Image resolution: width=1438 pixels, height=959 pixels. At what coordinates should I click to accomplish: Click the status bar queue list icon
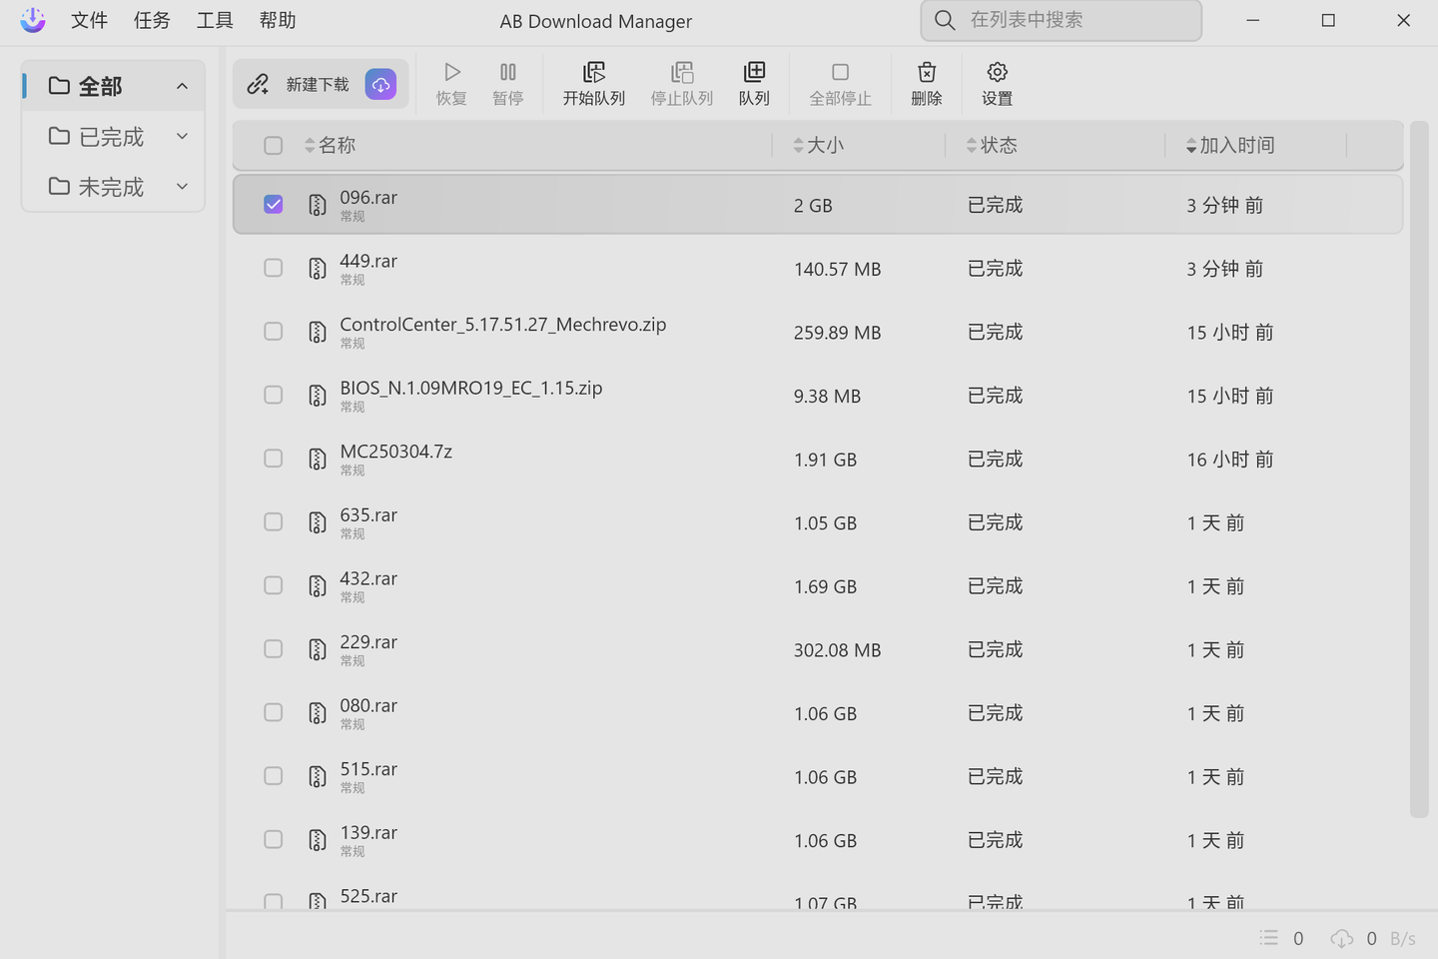1269,937
